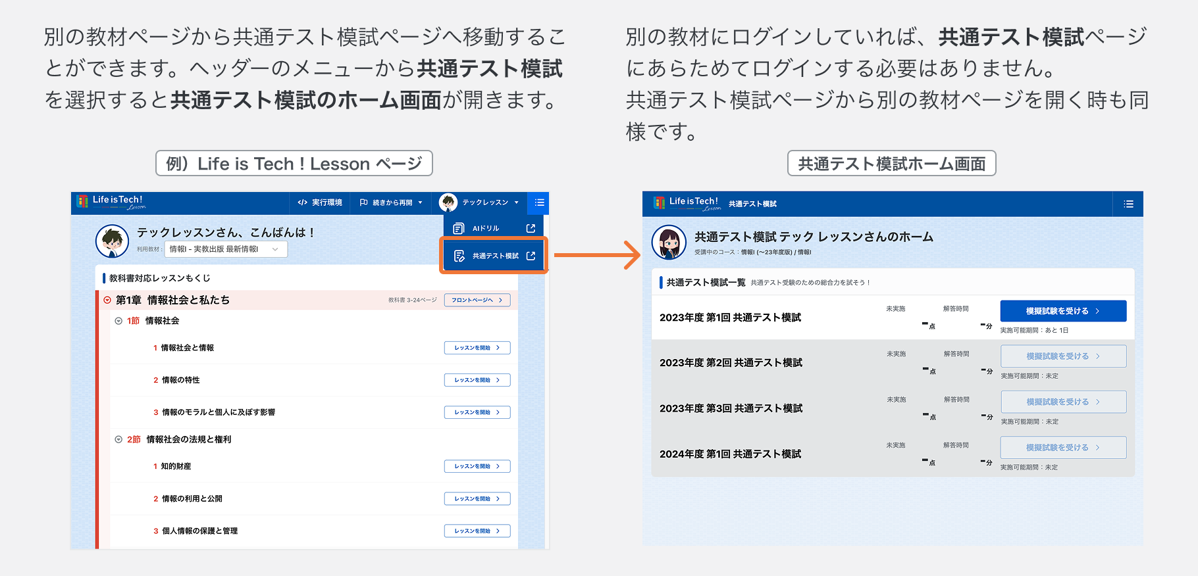Click the label 例）Life is Tech ! Lesson ページ
This screenshot has height=576, width=1198.
pyautogui.click(x=294, y=164)
